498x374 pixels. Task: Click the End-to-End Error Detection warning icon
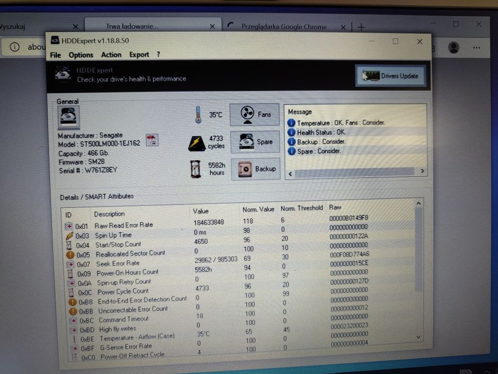(x=73, y=302)
